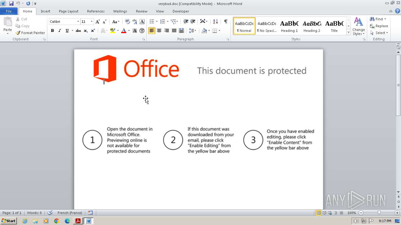Switch to Full Screen Reading view
The width and height of the screenshot is (401, 225).
[324, 213]
